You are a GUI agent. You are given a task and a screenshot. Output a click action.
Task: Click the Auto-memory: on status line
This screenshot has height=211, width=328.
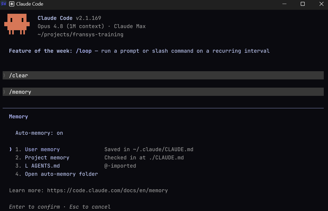(x=39, y=133)
